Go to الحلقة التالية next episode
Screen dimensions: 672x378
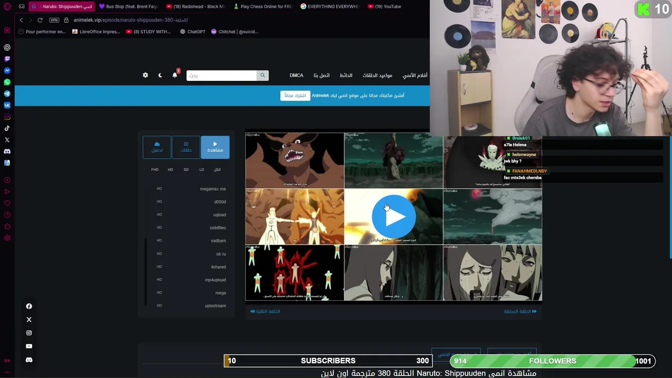(265, 311)
